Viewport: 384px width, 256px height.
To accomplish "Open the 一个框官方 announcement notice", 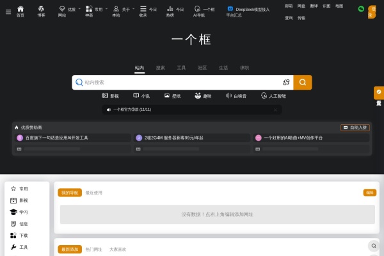I will (x=132, y=109).
